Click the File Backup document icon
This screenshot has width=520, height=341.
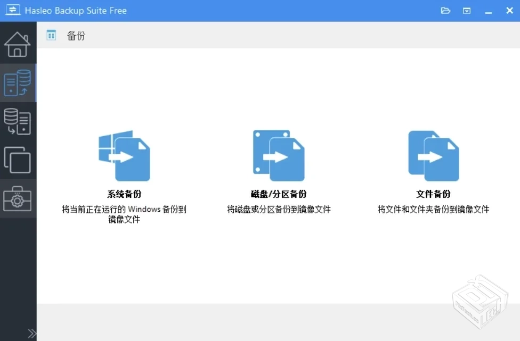[433, 155]
